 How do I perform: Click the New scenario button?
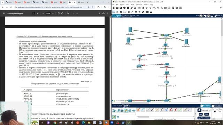click(201, 114)
